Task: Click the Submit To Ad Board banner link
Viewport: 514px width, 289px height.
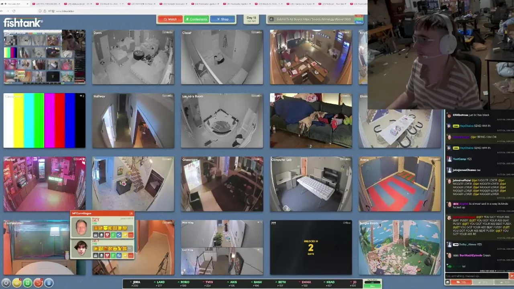Action: 314,19
